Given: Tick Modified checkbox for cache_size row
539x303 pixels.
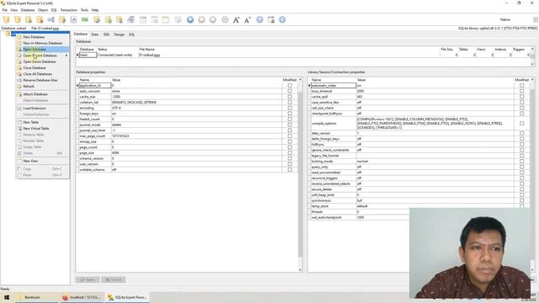Looking at the screenshot, I should coord(290,97).
